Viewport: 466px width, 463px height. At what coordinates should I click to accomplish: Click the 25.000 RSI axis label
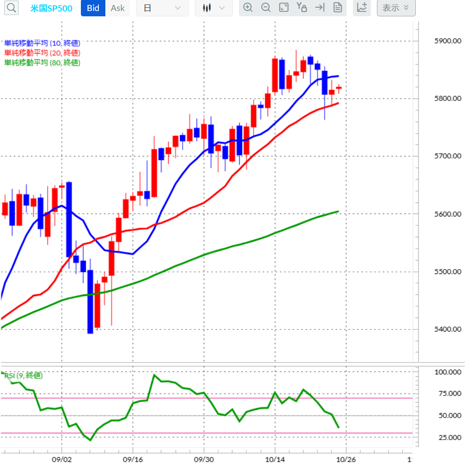pyautogui.click(x=450, y=437)
